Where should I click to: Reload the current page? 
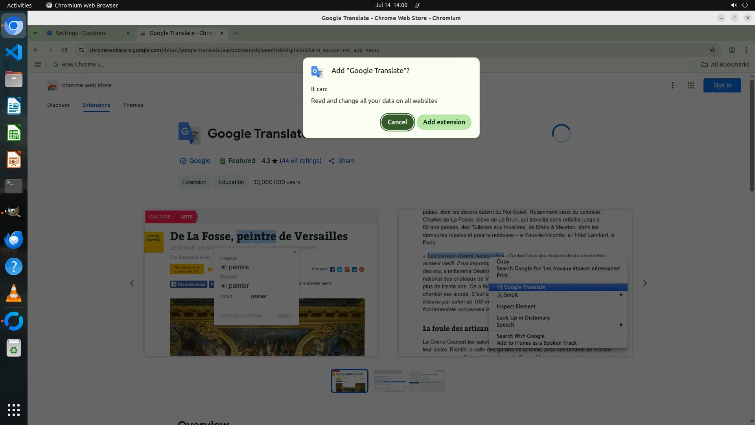(64, 50)
